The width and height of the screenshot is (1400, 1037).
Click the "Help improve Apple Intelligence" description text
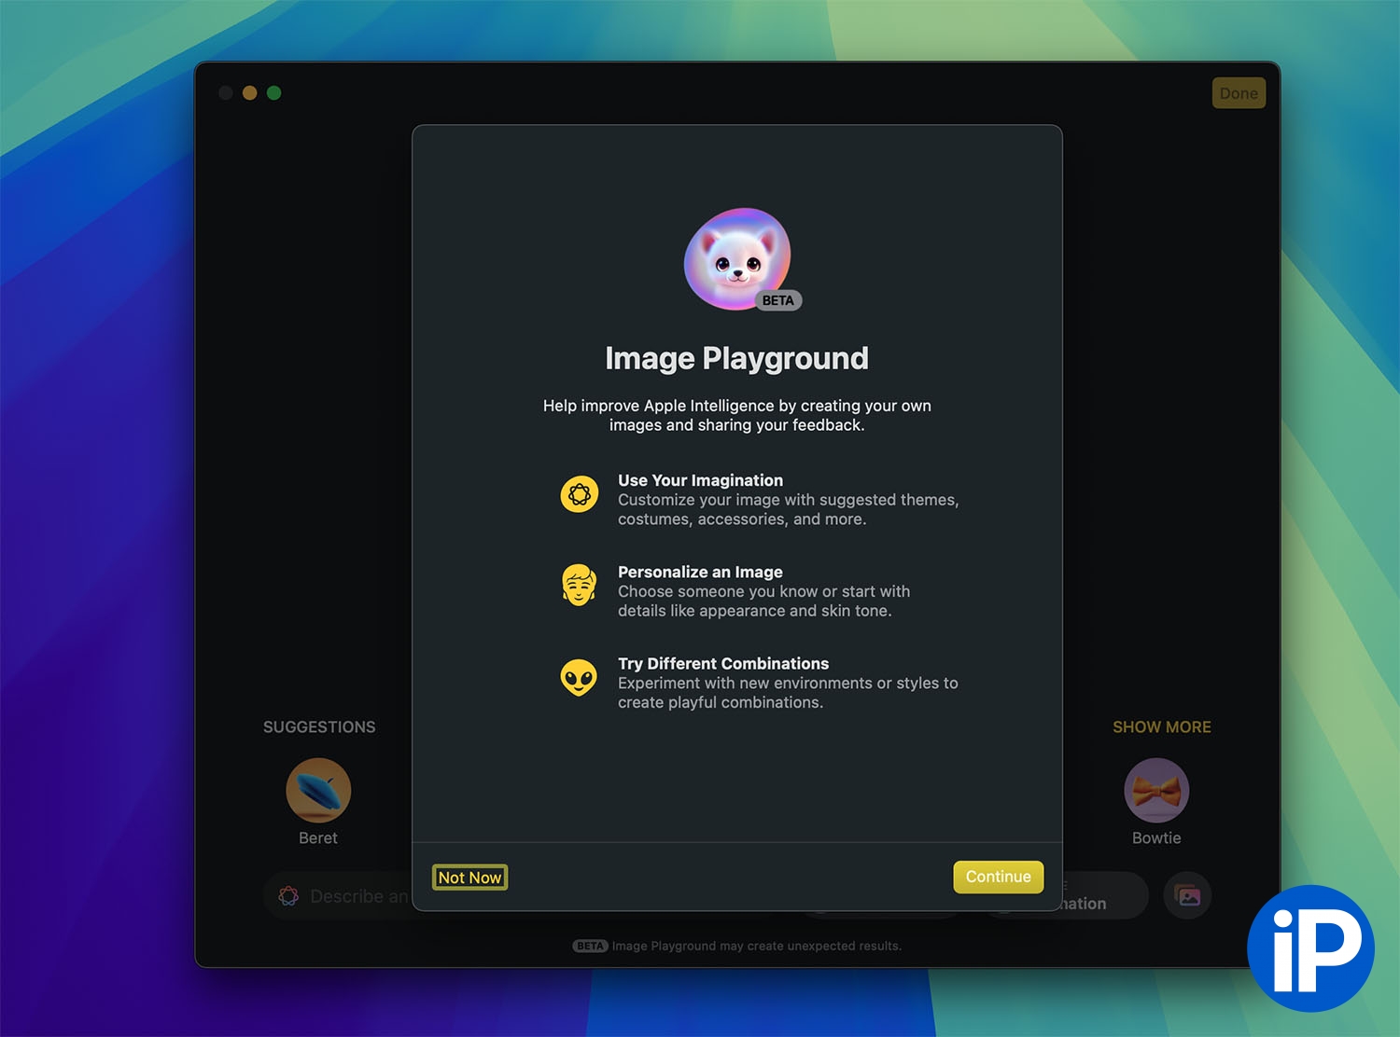(737, 415)
